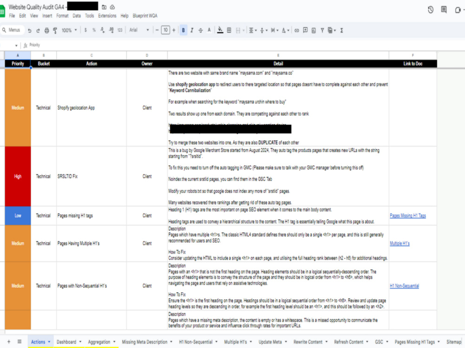Open text wrapping dropdown
465x348 pixels.
274,30
